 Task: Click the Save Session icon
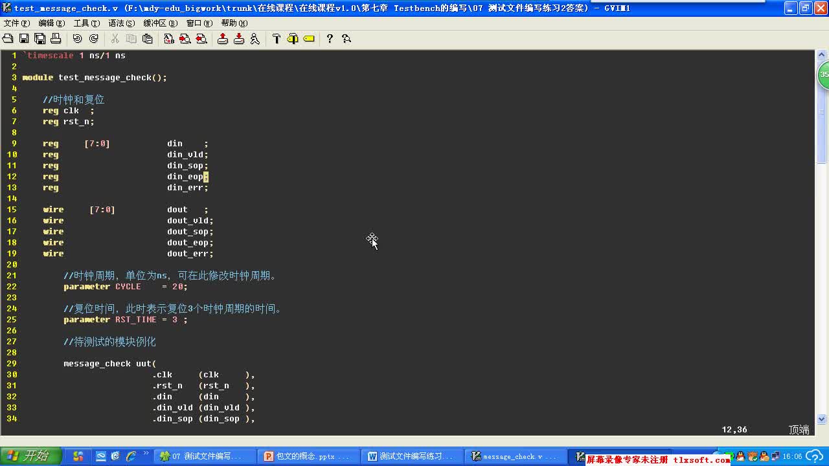click(238, 39)
